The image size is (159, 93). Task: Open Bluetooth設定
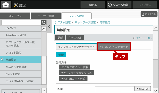coord(21,74)
